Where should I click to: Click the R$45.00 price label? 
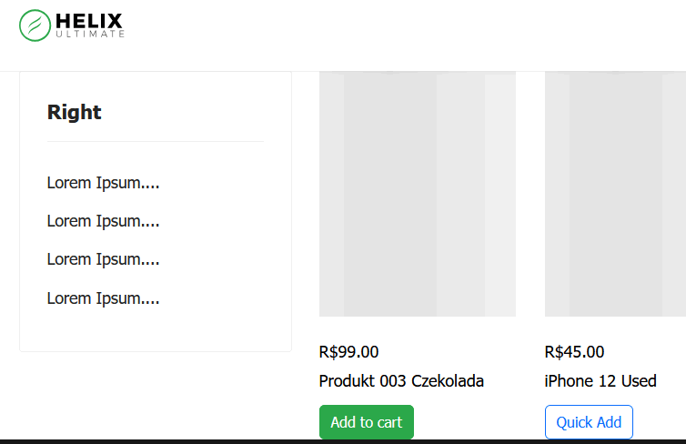click(574, 352)
